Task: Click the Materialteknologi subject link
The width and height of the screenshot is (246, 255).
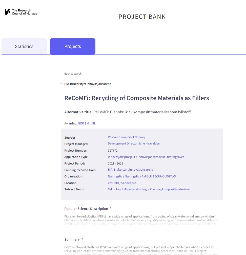Action: tap(135, 189)
